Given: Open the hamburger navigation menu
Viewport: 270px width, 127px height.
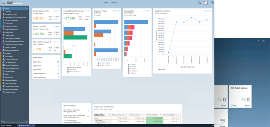Looking at the screenshot, I should click(x=3, y=3).
